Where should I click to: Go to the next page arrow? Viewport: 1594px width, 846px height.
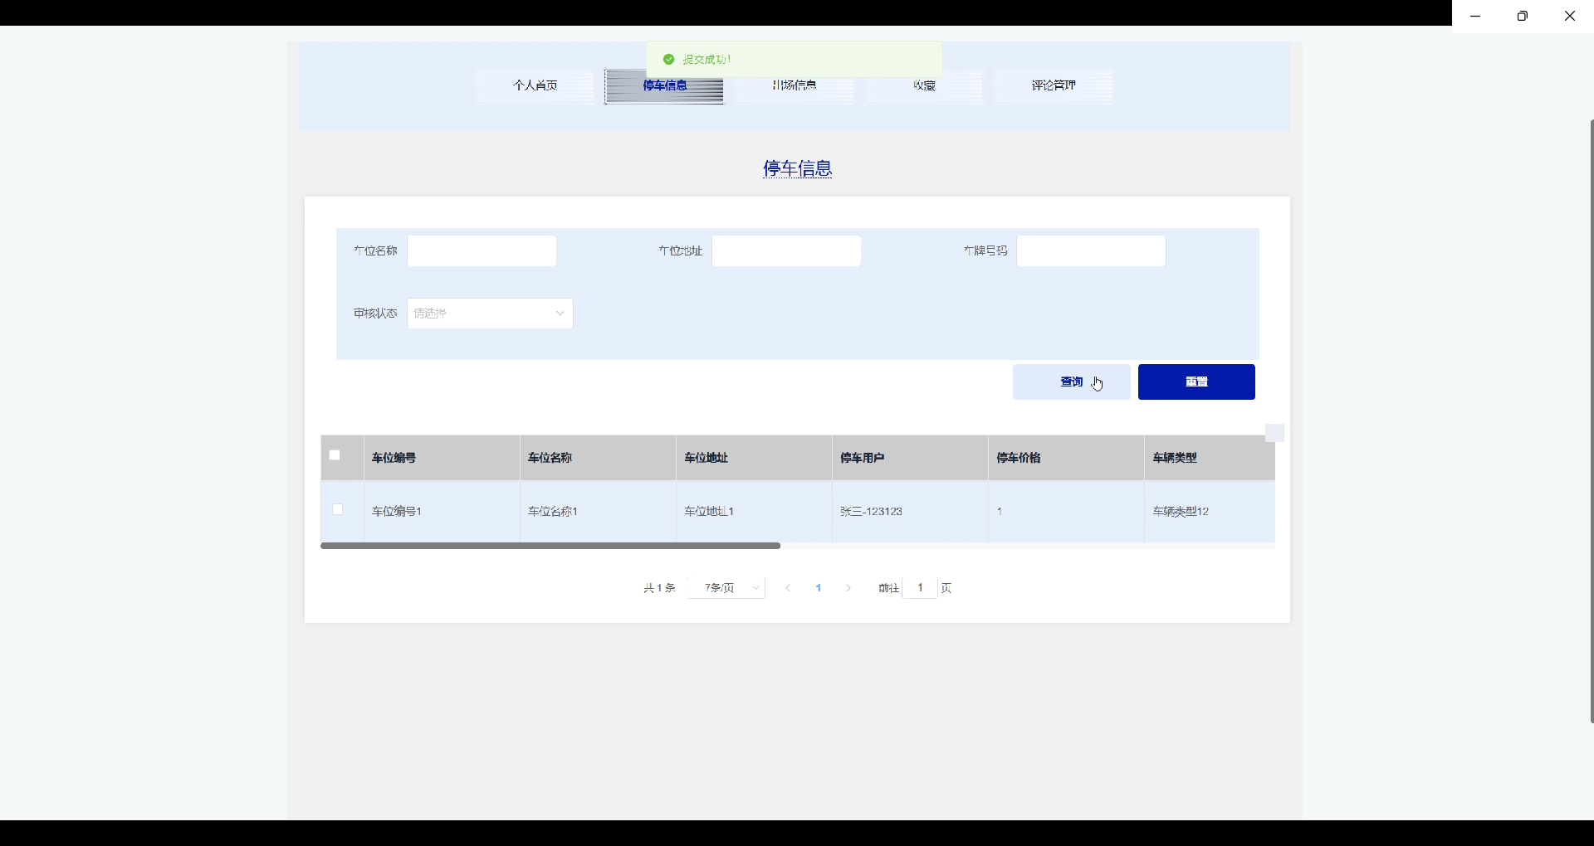click(848, 588)
